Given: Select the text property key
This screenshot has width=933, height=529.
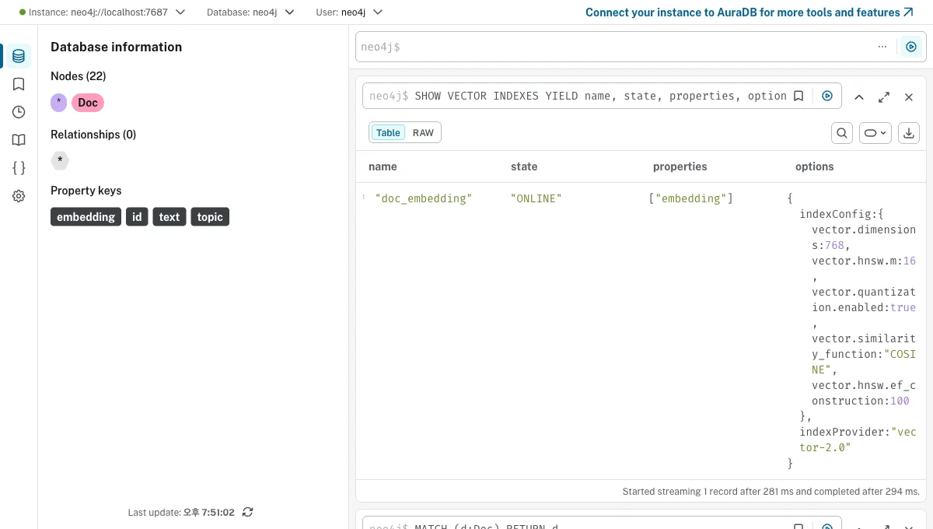Looking at the screenshot, I should [x=169, y=217].
